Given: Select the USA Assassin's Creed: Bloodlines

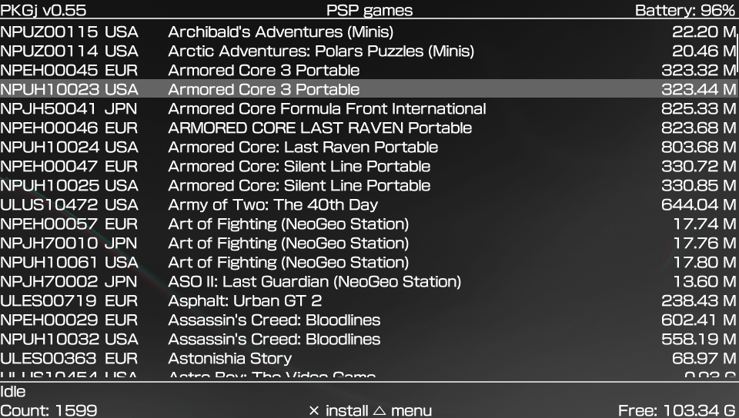Looking at the screenshot, I should point(369,339).
